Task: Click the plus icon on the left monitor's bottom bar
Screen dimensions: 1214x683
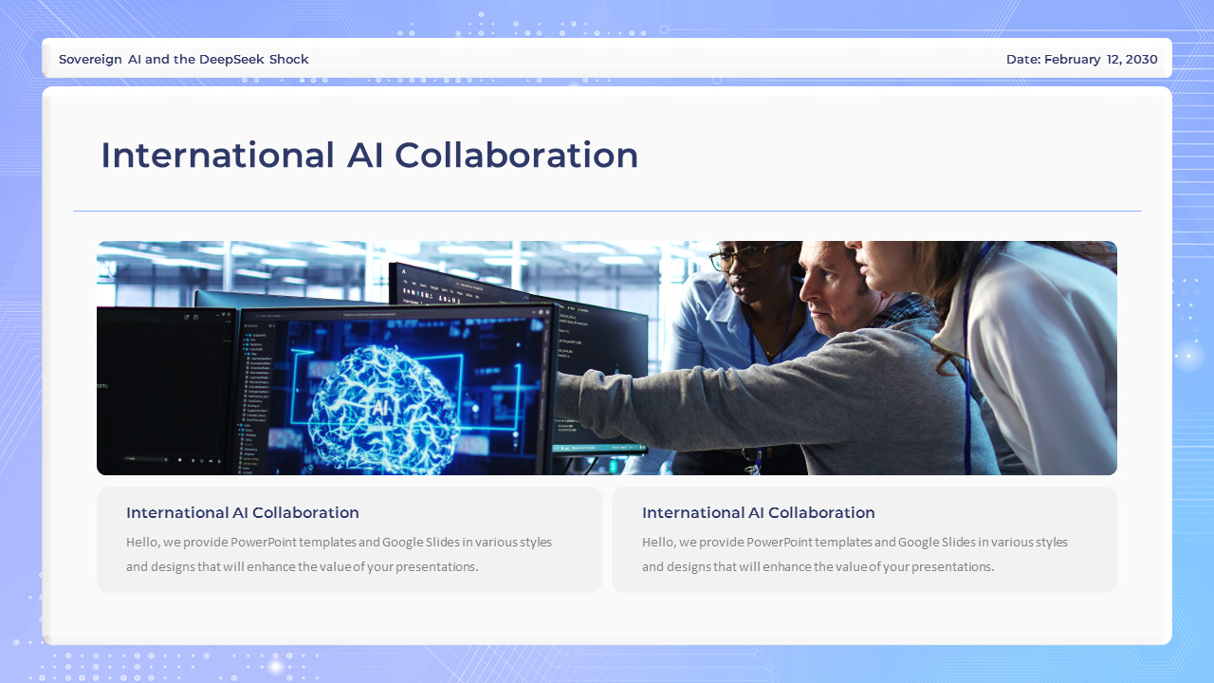Action: [179, 458]
